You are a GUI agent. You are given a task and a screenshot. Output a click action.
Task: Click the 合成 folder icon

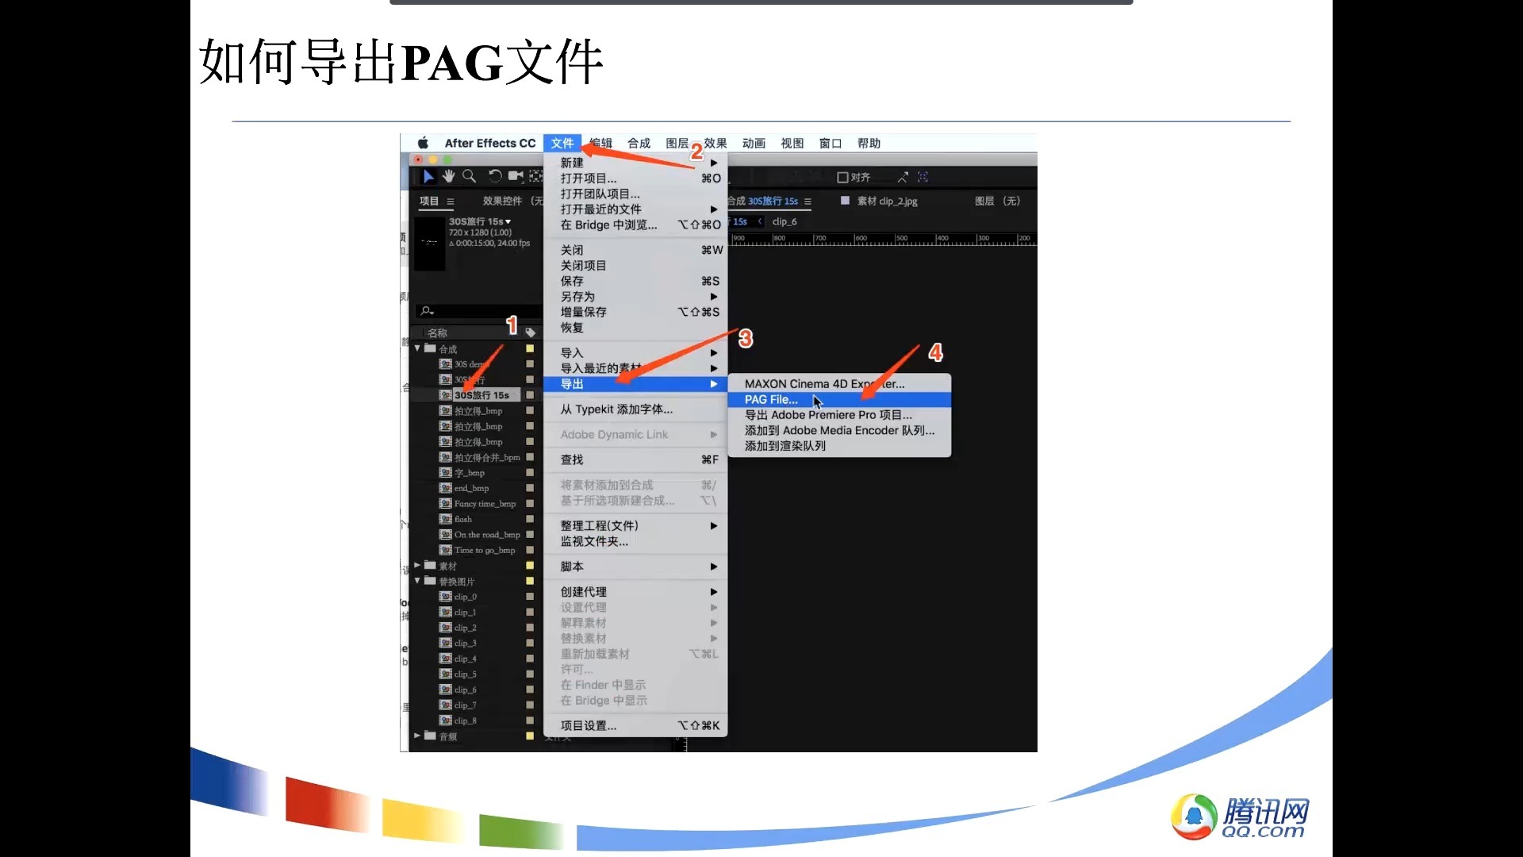pyautogui.click(x=430, y=348)
